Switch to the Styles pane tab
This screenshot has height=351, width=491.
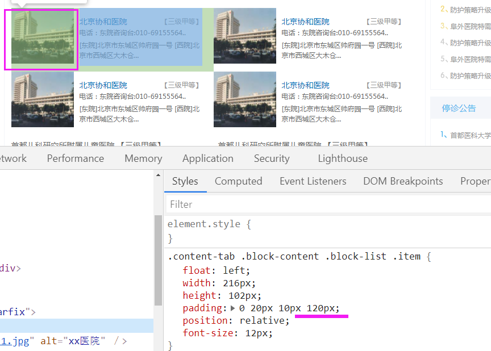pyautogui.click(x=185, y=181)
